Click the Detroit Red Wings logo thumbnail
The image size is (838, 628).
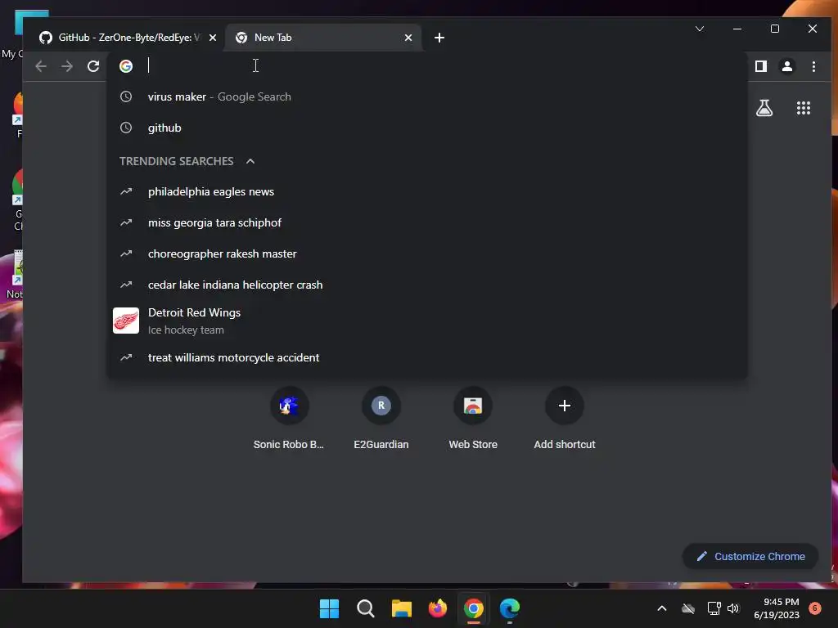pyautogui.click(x=126, y=321)
